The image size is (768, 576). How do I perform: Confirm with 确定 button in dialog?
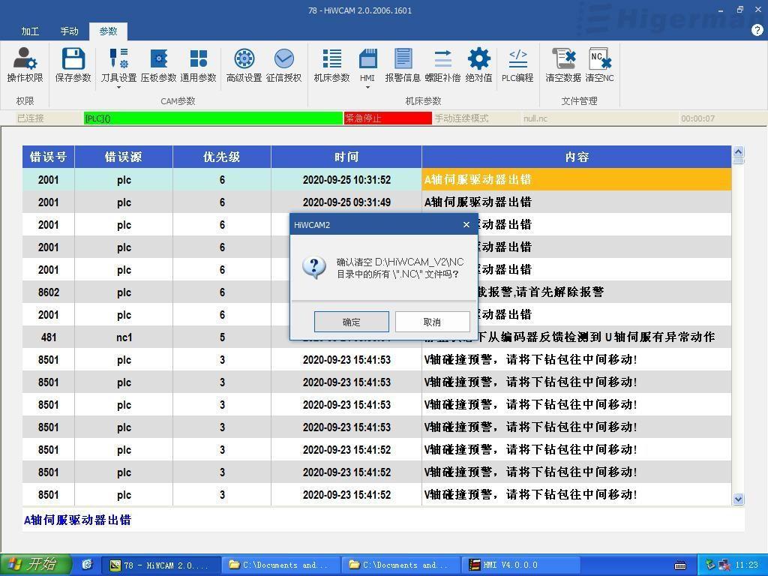pyautogui.click(x=351, y=322)
